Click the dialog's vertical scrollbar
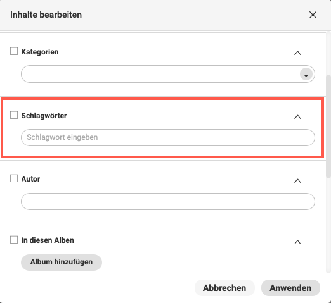The width and height of the screenshot is (331, 303). pos(328,127)
